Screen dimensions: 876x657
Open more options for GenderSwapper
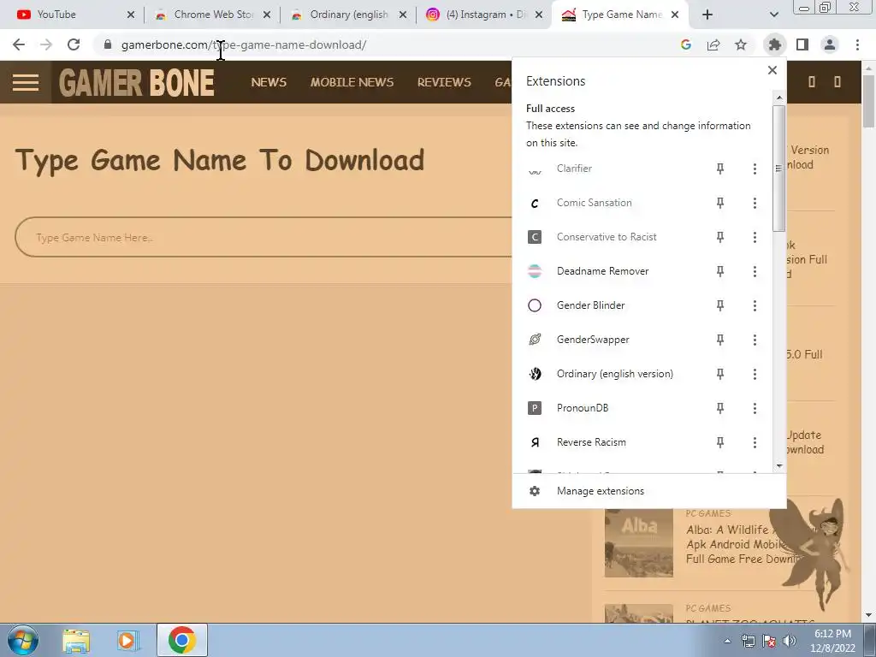755,340
